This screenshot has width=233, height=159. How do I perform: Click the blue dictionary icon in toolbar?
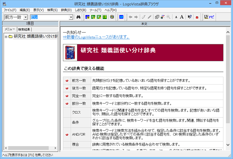[x=87, y=17]
